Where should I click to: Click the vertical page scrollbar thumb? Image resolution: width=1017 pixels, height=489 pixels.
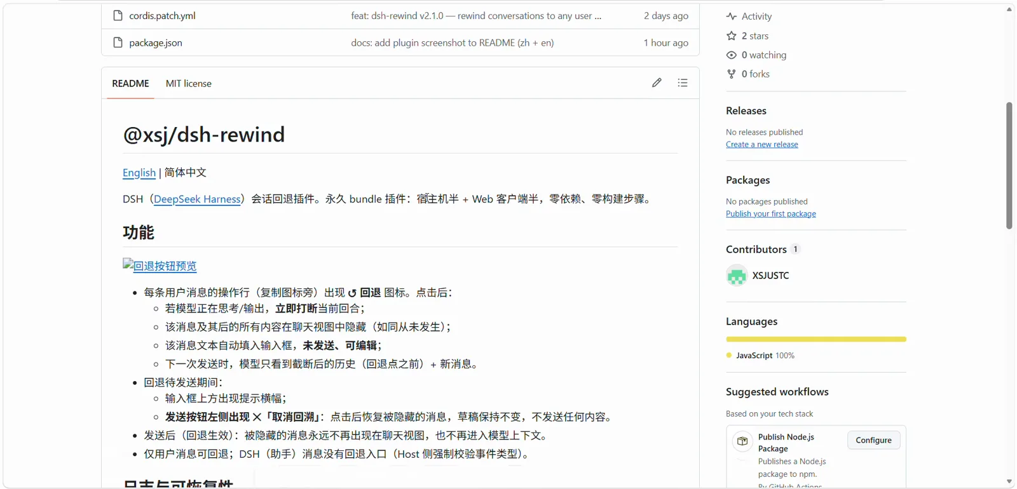point(1009,165)
